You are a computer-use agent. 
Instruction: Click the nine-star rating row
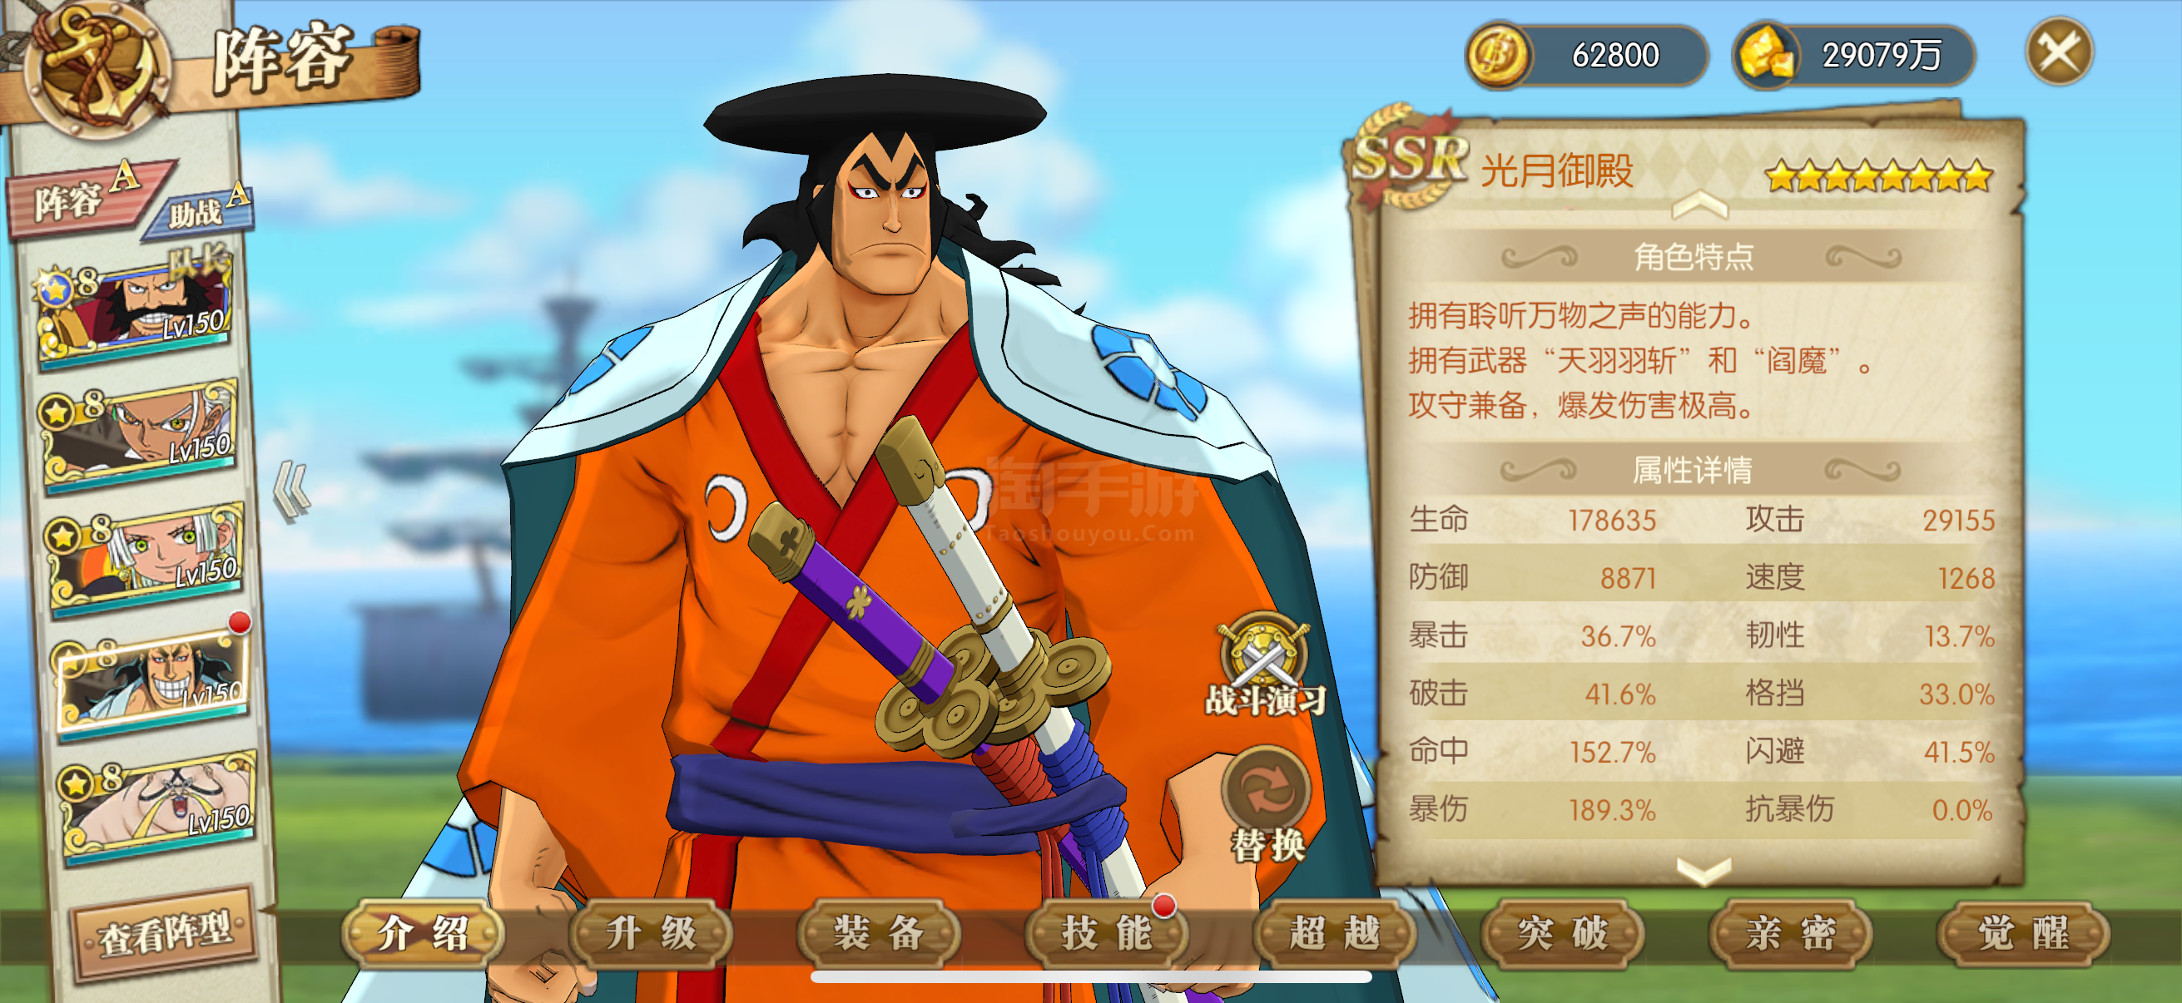1878,176
